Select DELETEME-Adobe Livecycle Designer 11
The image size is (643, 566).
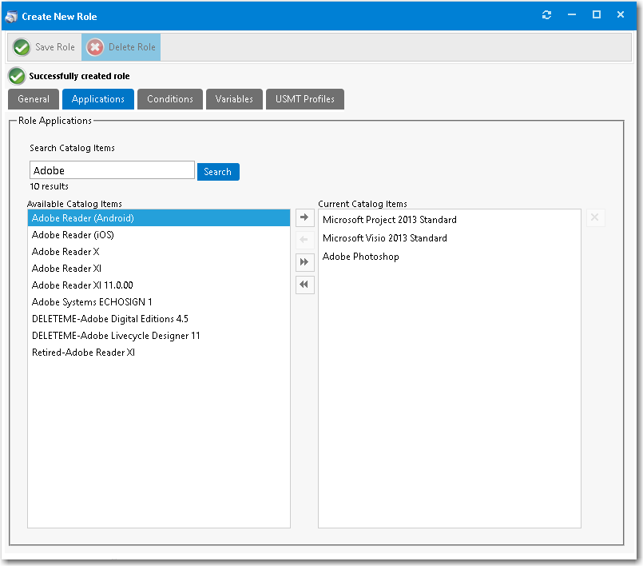point(116,336)
